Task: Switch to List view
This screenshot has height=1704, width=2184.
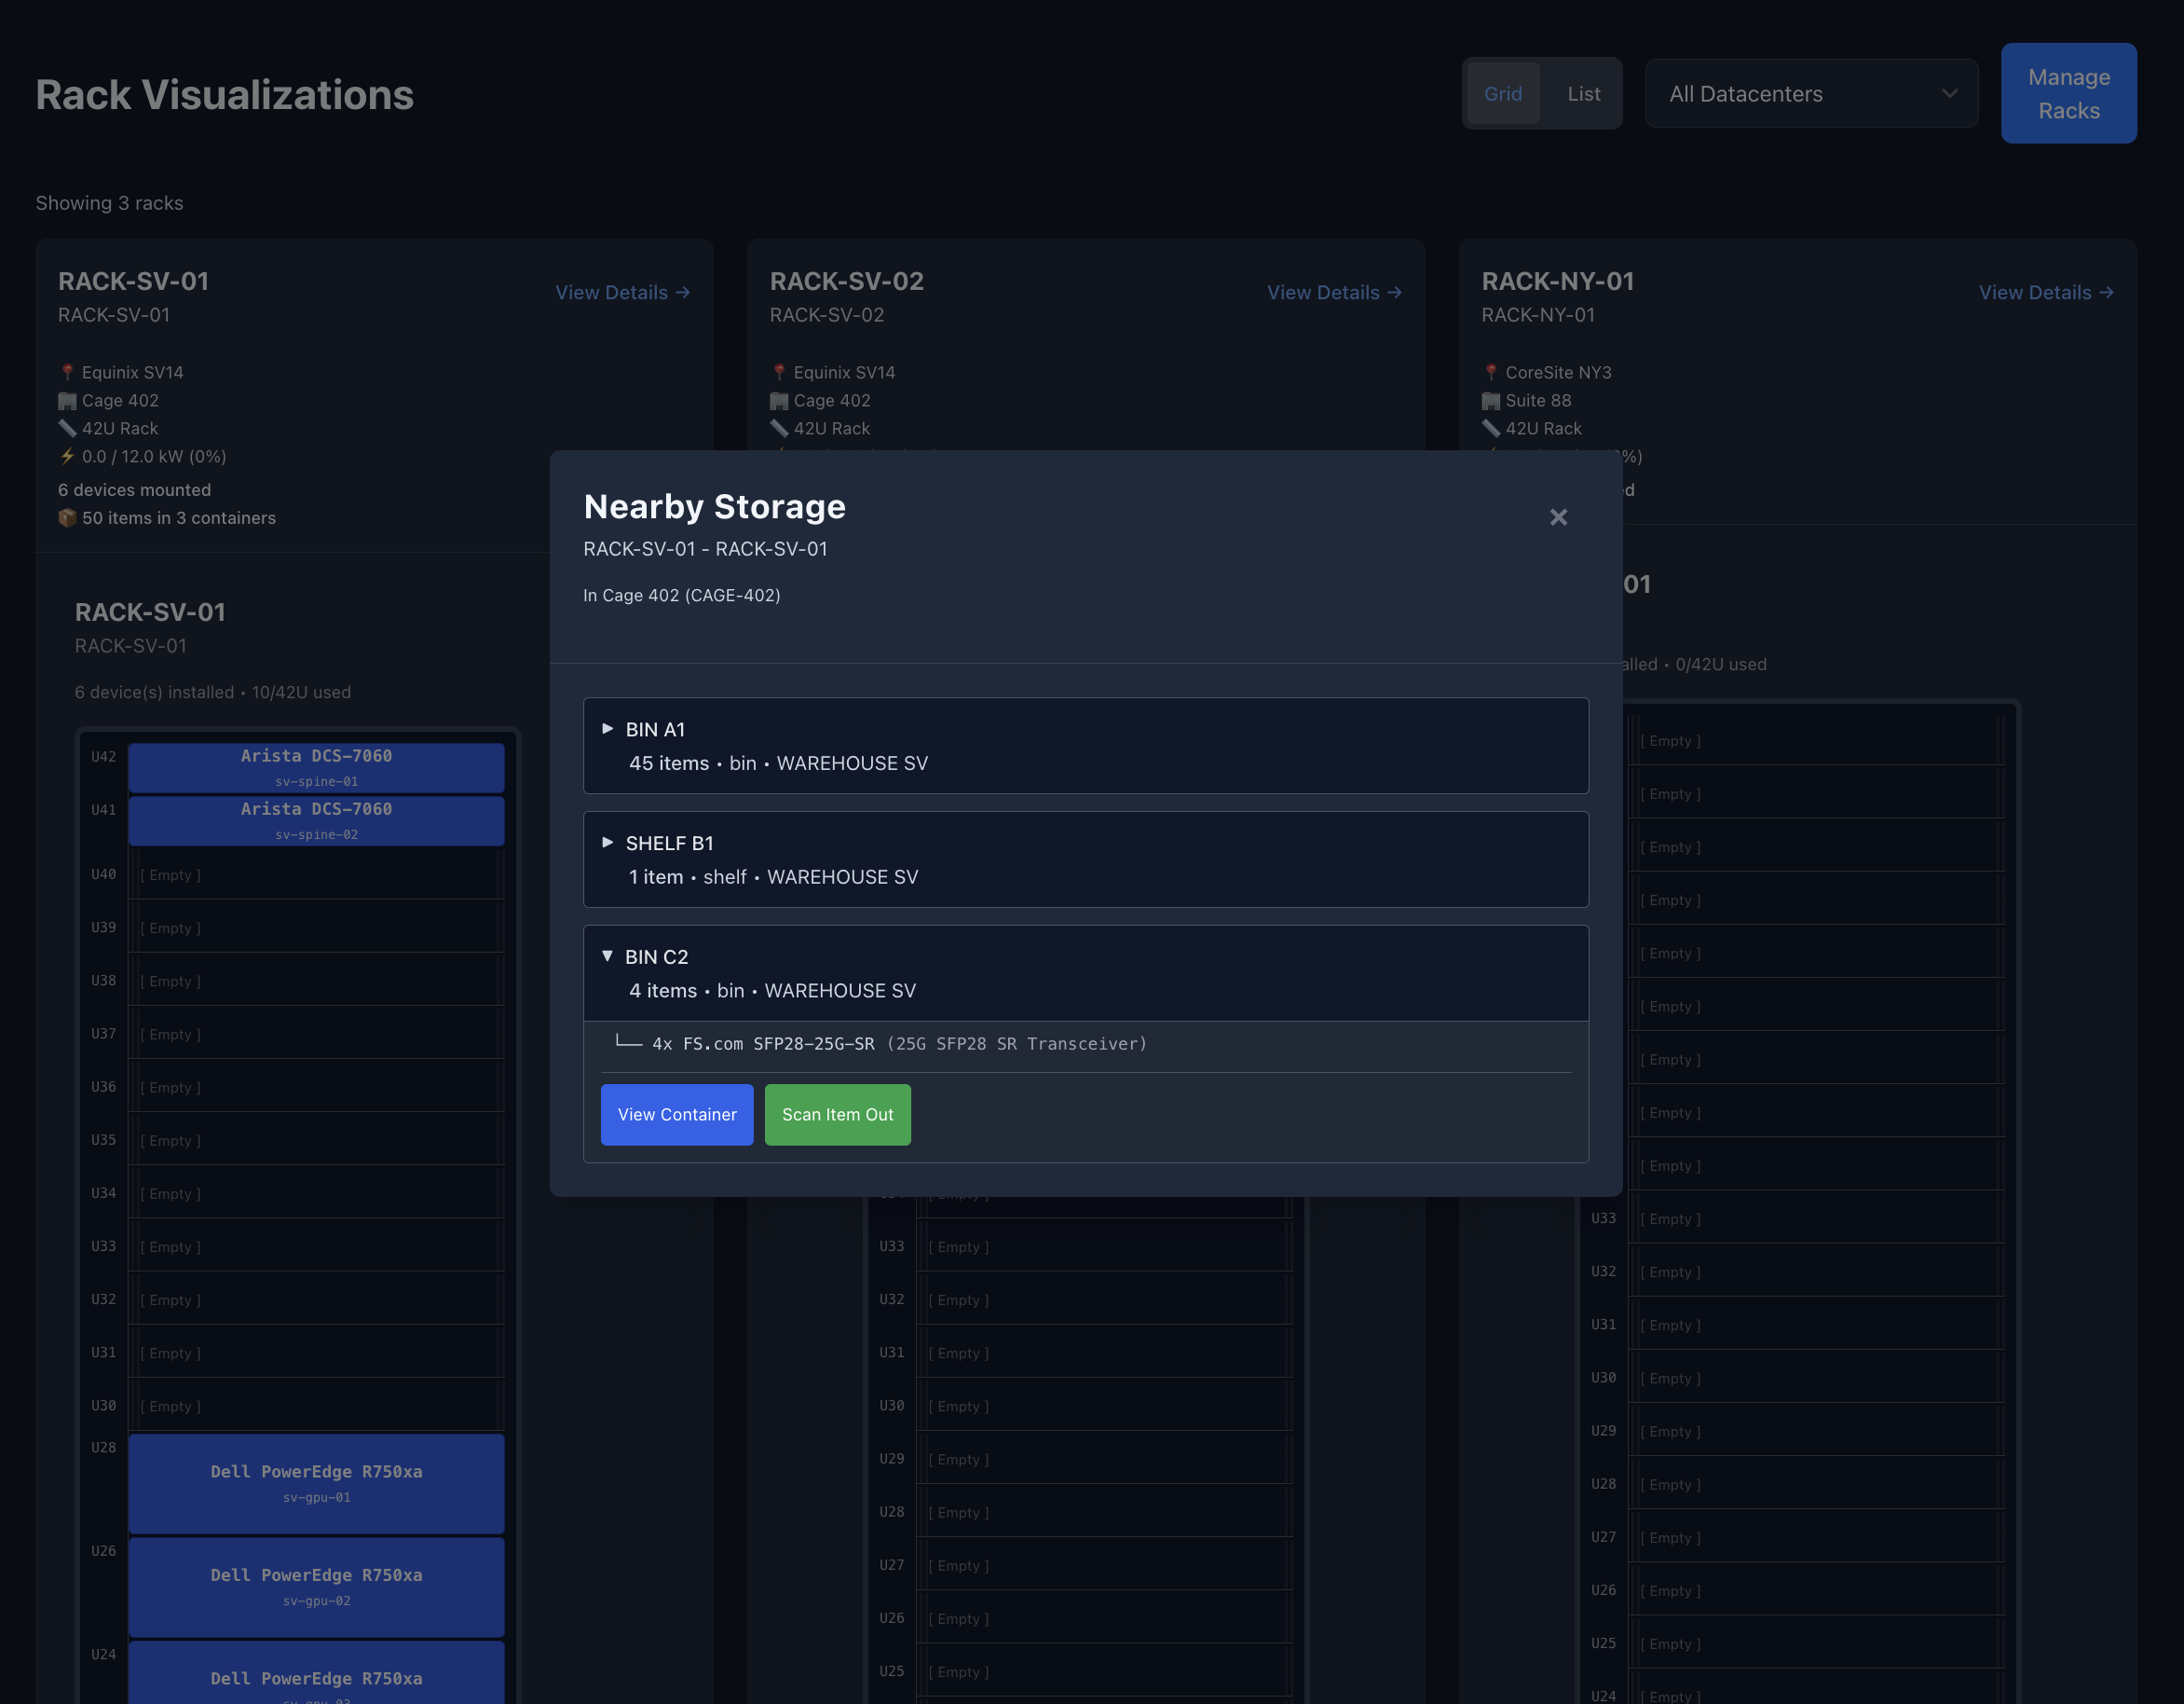Action: [1583, 93]
